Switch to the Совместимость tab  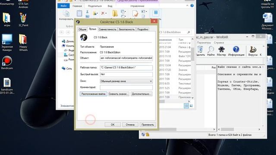click(107, 29)
